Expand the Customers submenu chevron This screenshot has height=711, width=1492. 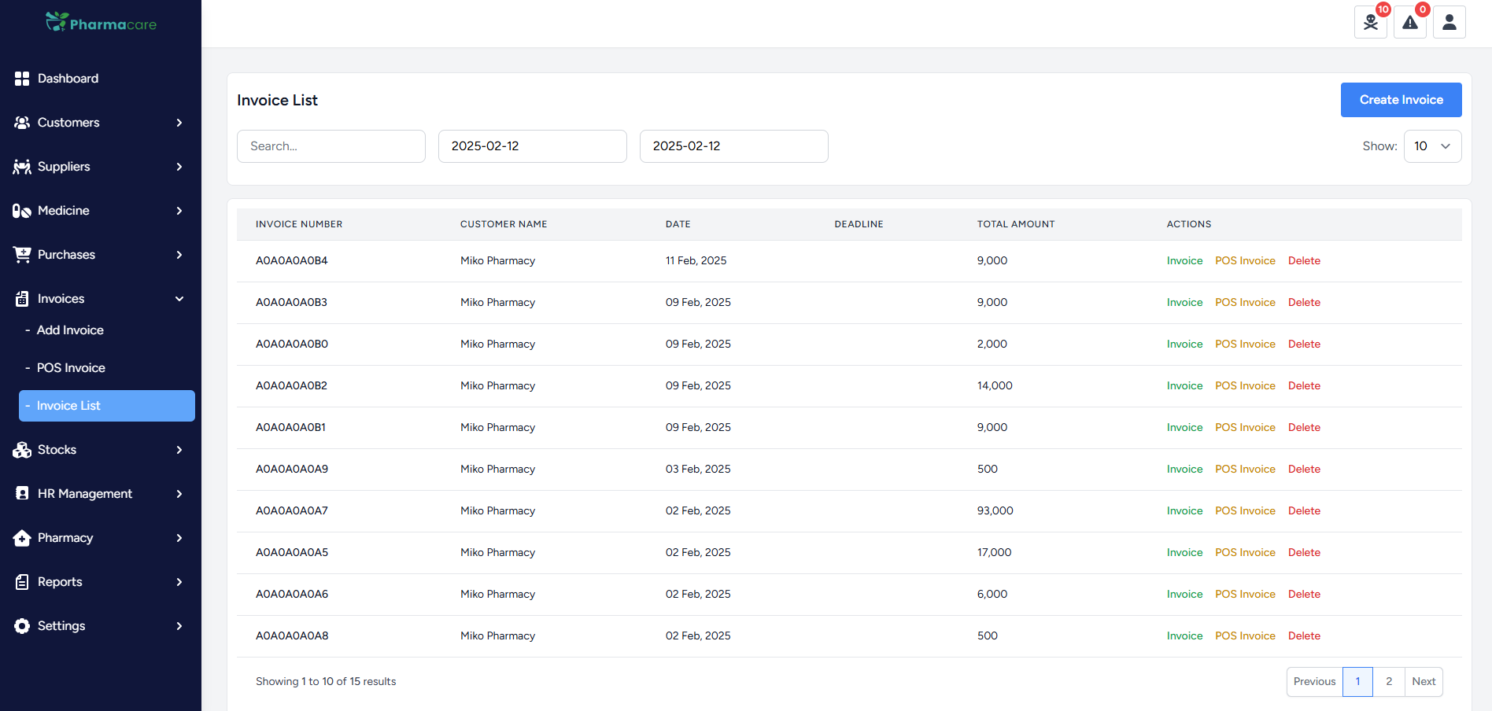[179, 123]
